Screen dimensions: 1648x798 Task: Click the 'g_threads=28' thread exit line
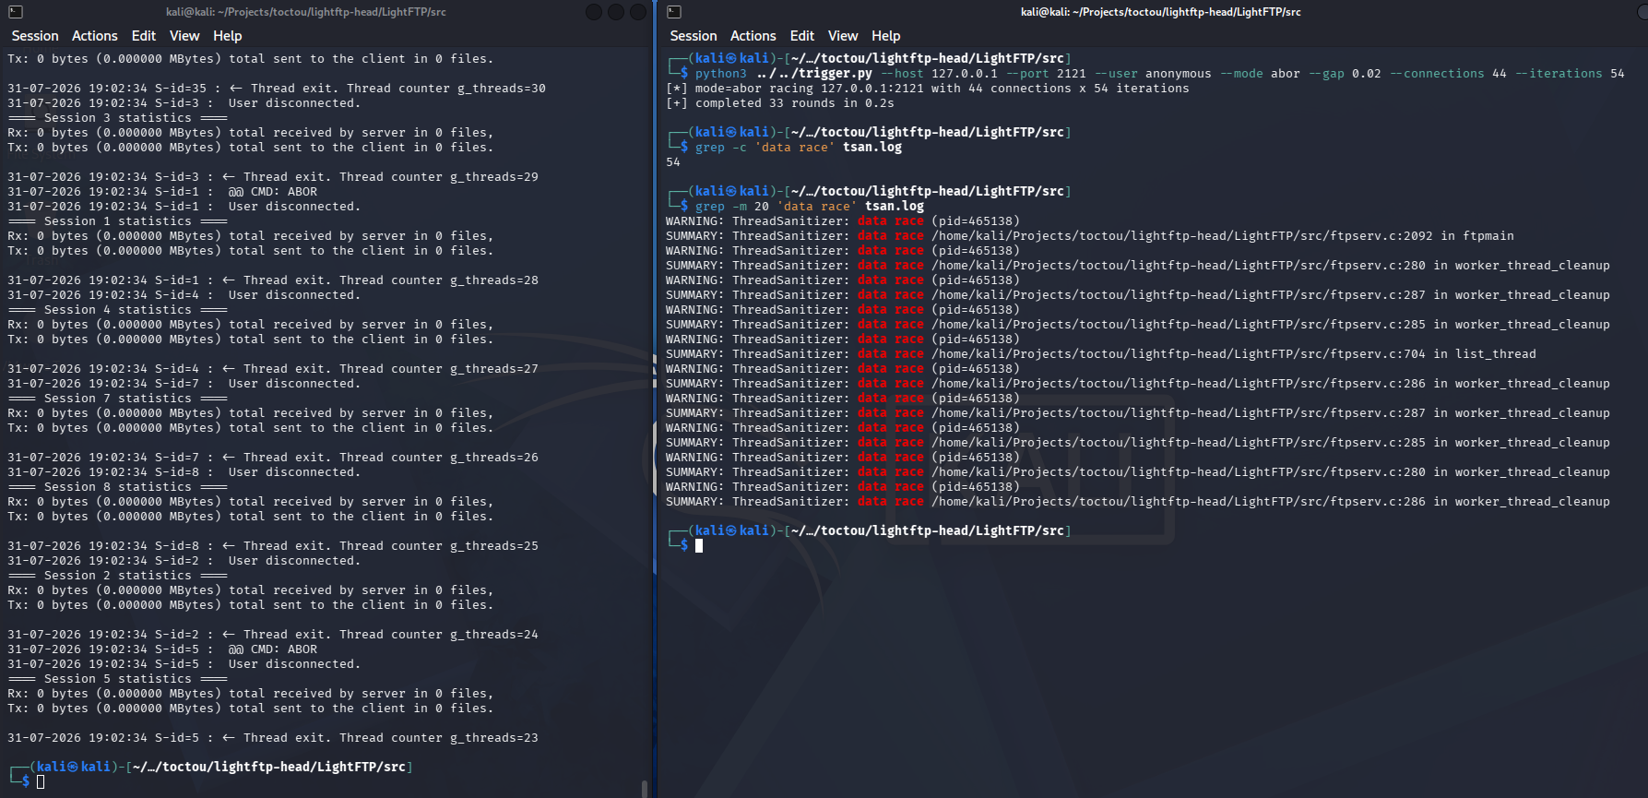[x=273, y=280]
